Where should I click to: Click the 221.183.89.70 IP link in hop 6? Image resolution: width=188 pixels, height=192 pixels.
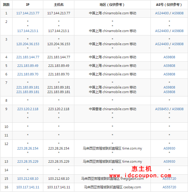[28, 74]
